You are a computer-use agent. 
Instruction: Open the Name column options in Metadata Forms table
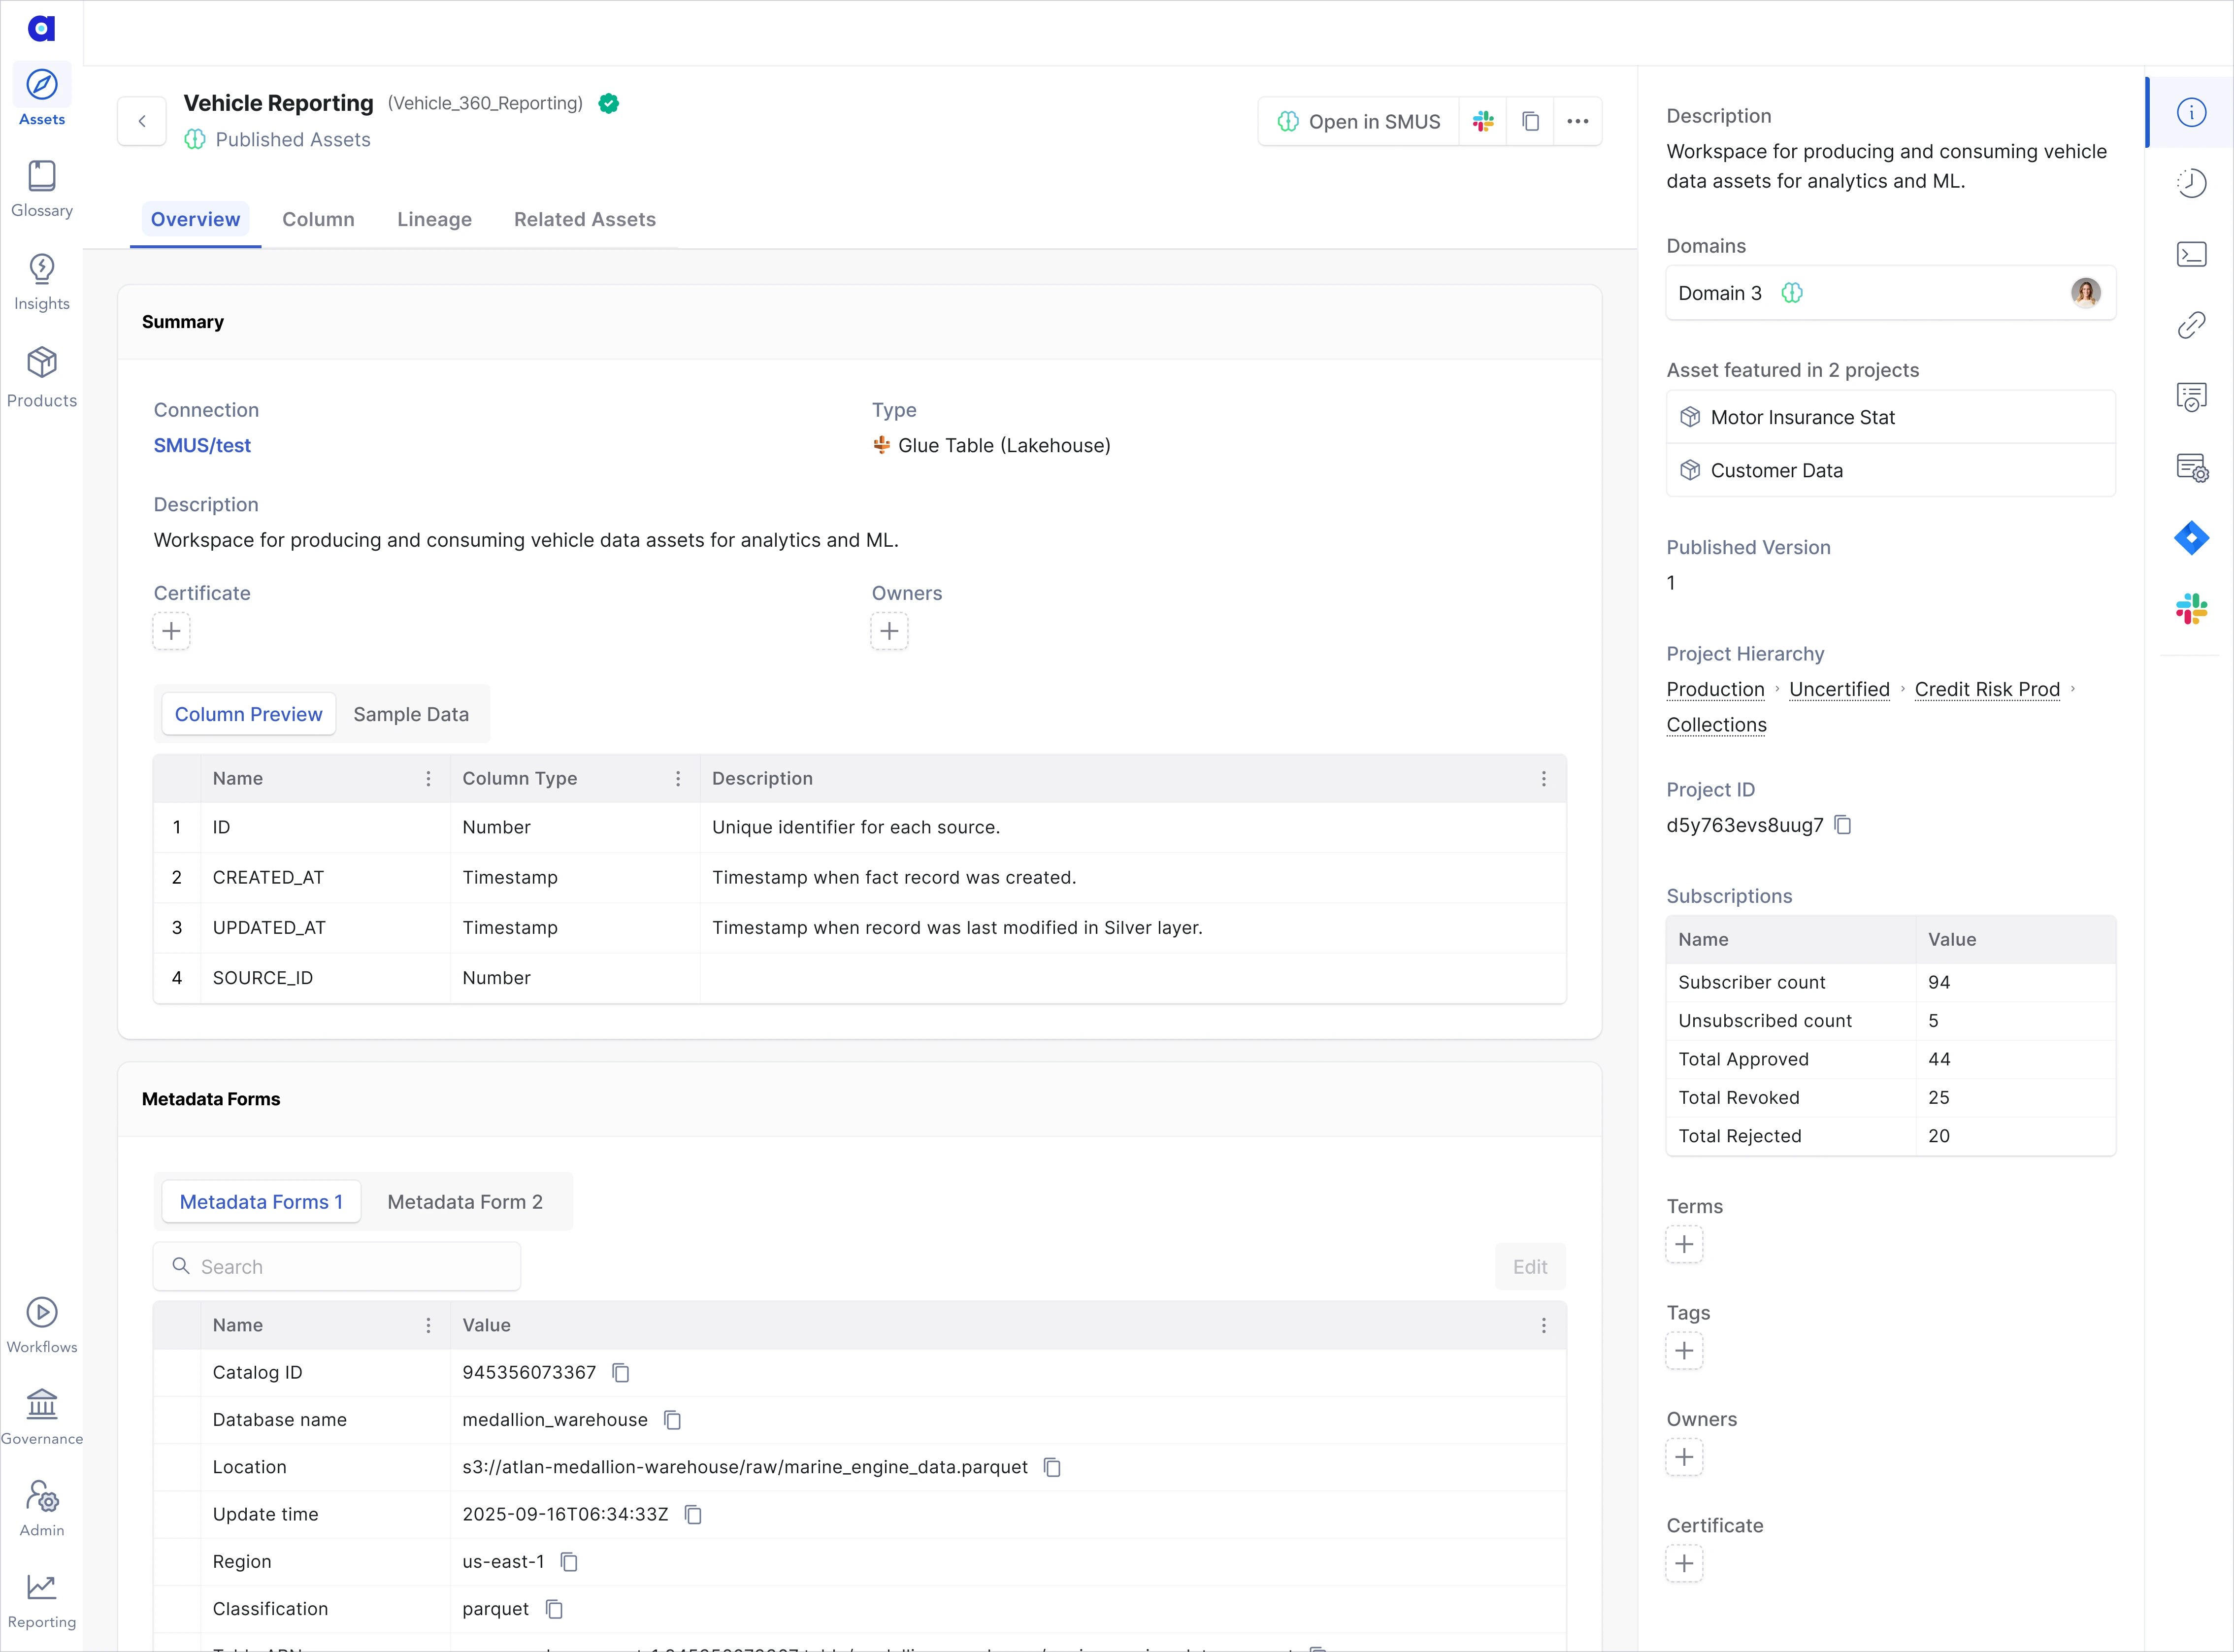click(x=429, y=1324)
